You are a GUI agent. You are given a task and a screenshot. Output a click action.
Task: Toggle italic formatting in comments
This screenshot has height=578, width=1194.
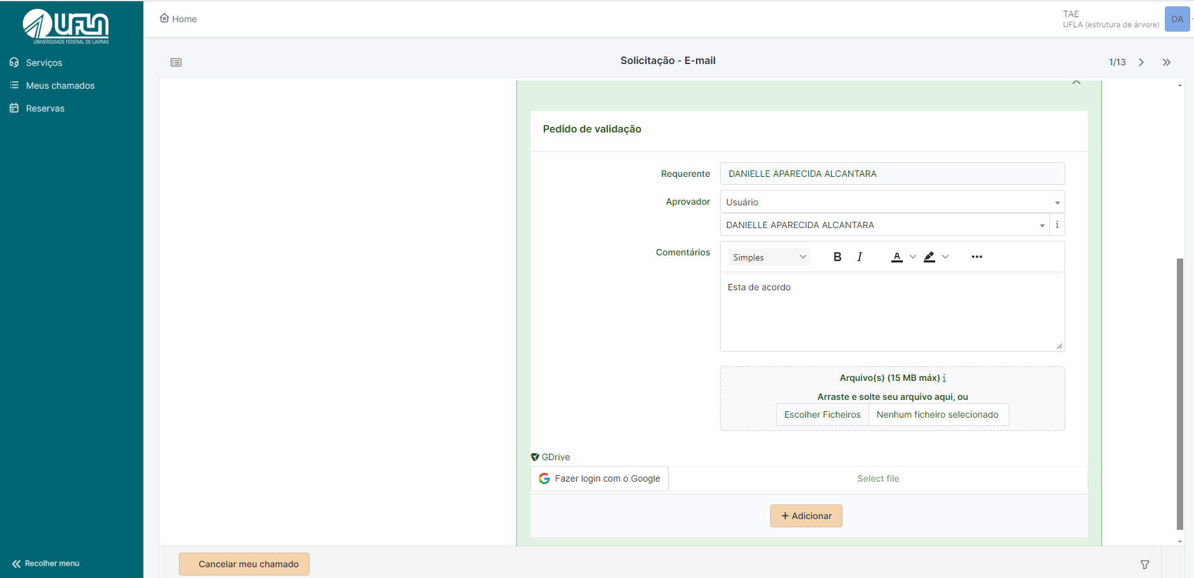click(860, 257)
